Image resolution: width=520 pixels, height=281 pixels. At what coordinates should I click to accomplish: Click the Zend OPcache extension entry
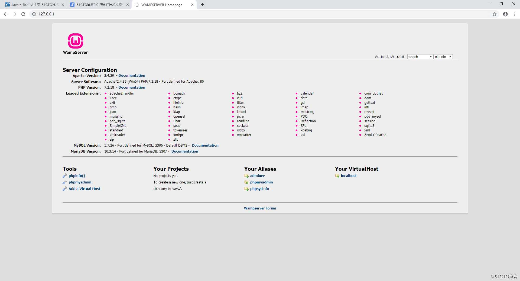tap(375, 135)
